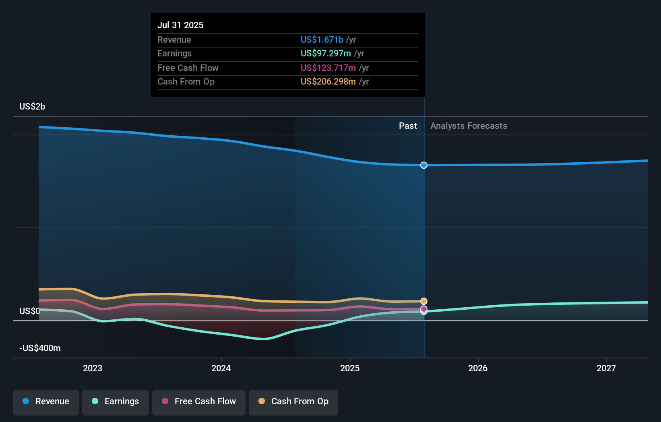Click the pink Free Cash Flow legend dot
Viewport: 661px width, 422px height.
(x=165, y=401)
